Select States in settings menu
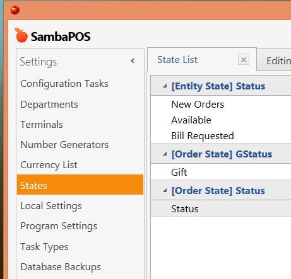Image resolution: width=291 pixels, height=279 pixels. pyautogui.click(x=80, y=185)
